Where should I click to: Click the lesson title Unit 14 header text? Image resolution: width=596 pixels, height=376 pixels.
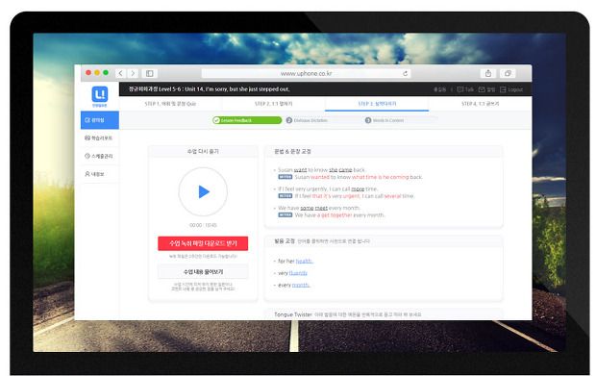pyautogui.click(x=209, y=89)
